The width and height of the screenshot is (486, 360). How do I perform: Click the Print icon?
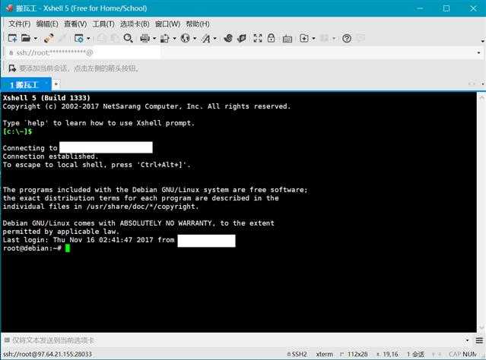pyautogui.click(x=145, y=39)
